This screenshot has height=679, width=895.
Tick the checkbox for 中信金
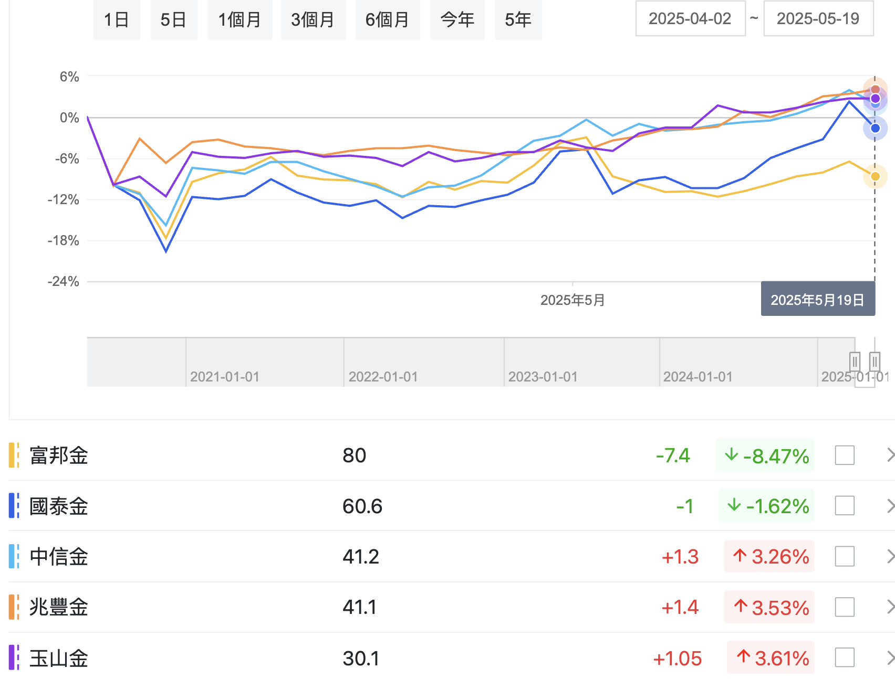point(845,556)
